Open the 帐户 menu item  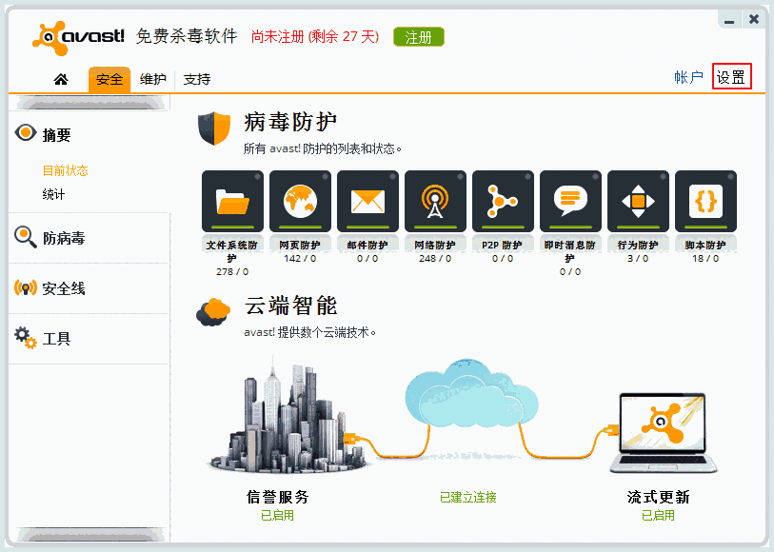(x=687, y=77)
